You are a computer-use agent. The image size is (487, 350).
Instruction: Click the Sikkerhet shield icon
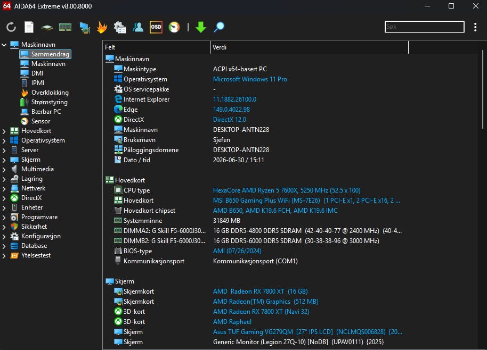pos(14,227)
